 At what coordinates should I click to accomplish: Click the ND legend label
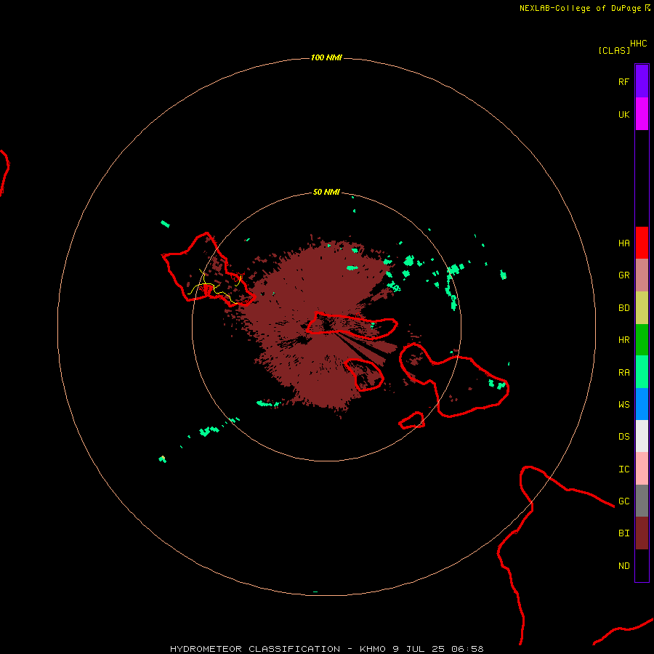(623, 566)
